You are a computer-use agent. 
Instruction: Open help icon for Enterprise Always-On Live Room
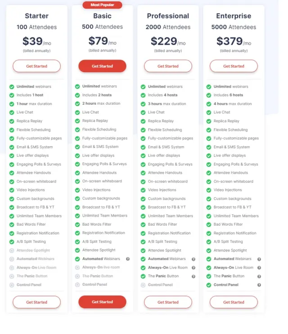pos(259,268)
